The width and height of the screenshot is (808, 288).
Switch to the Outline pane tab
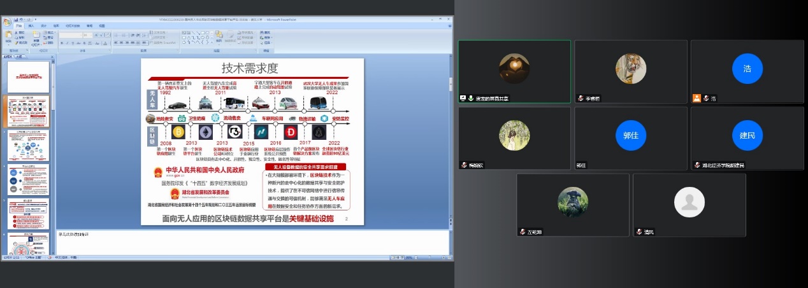click(19, 56)
